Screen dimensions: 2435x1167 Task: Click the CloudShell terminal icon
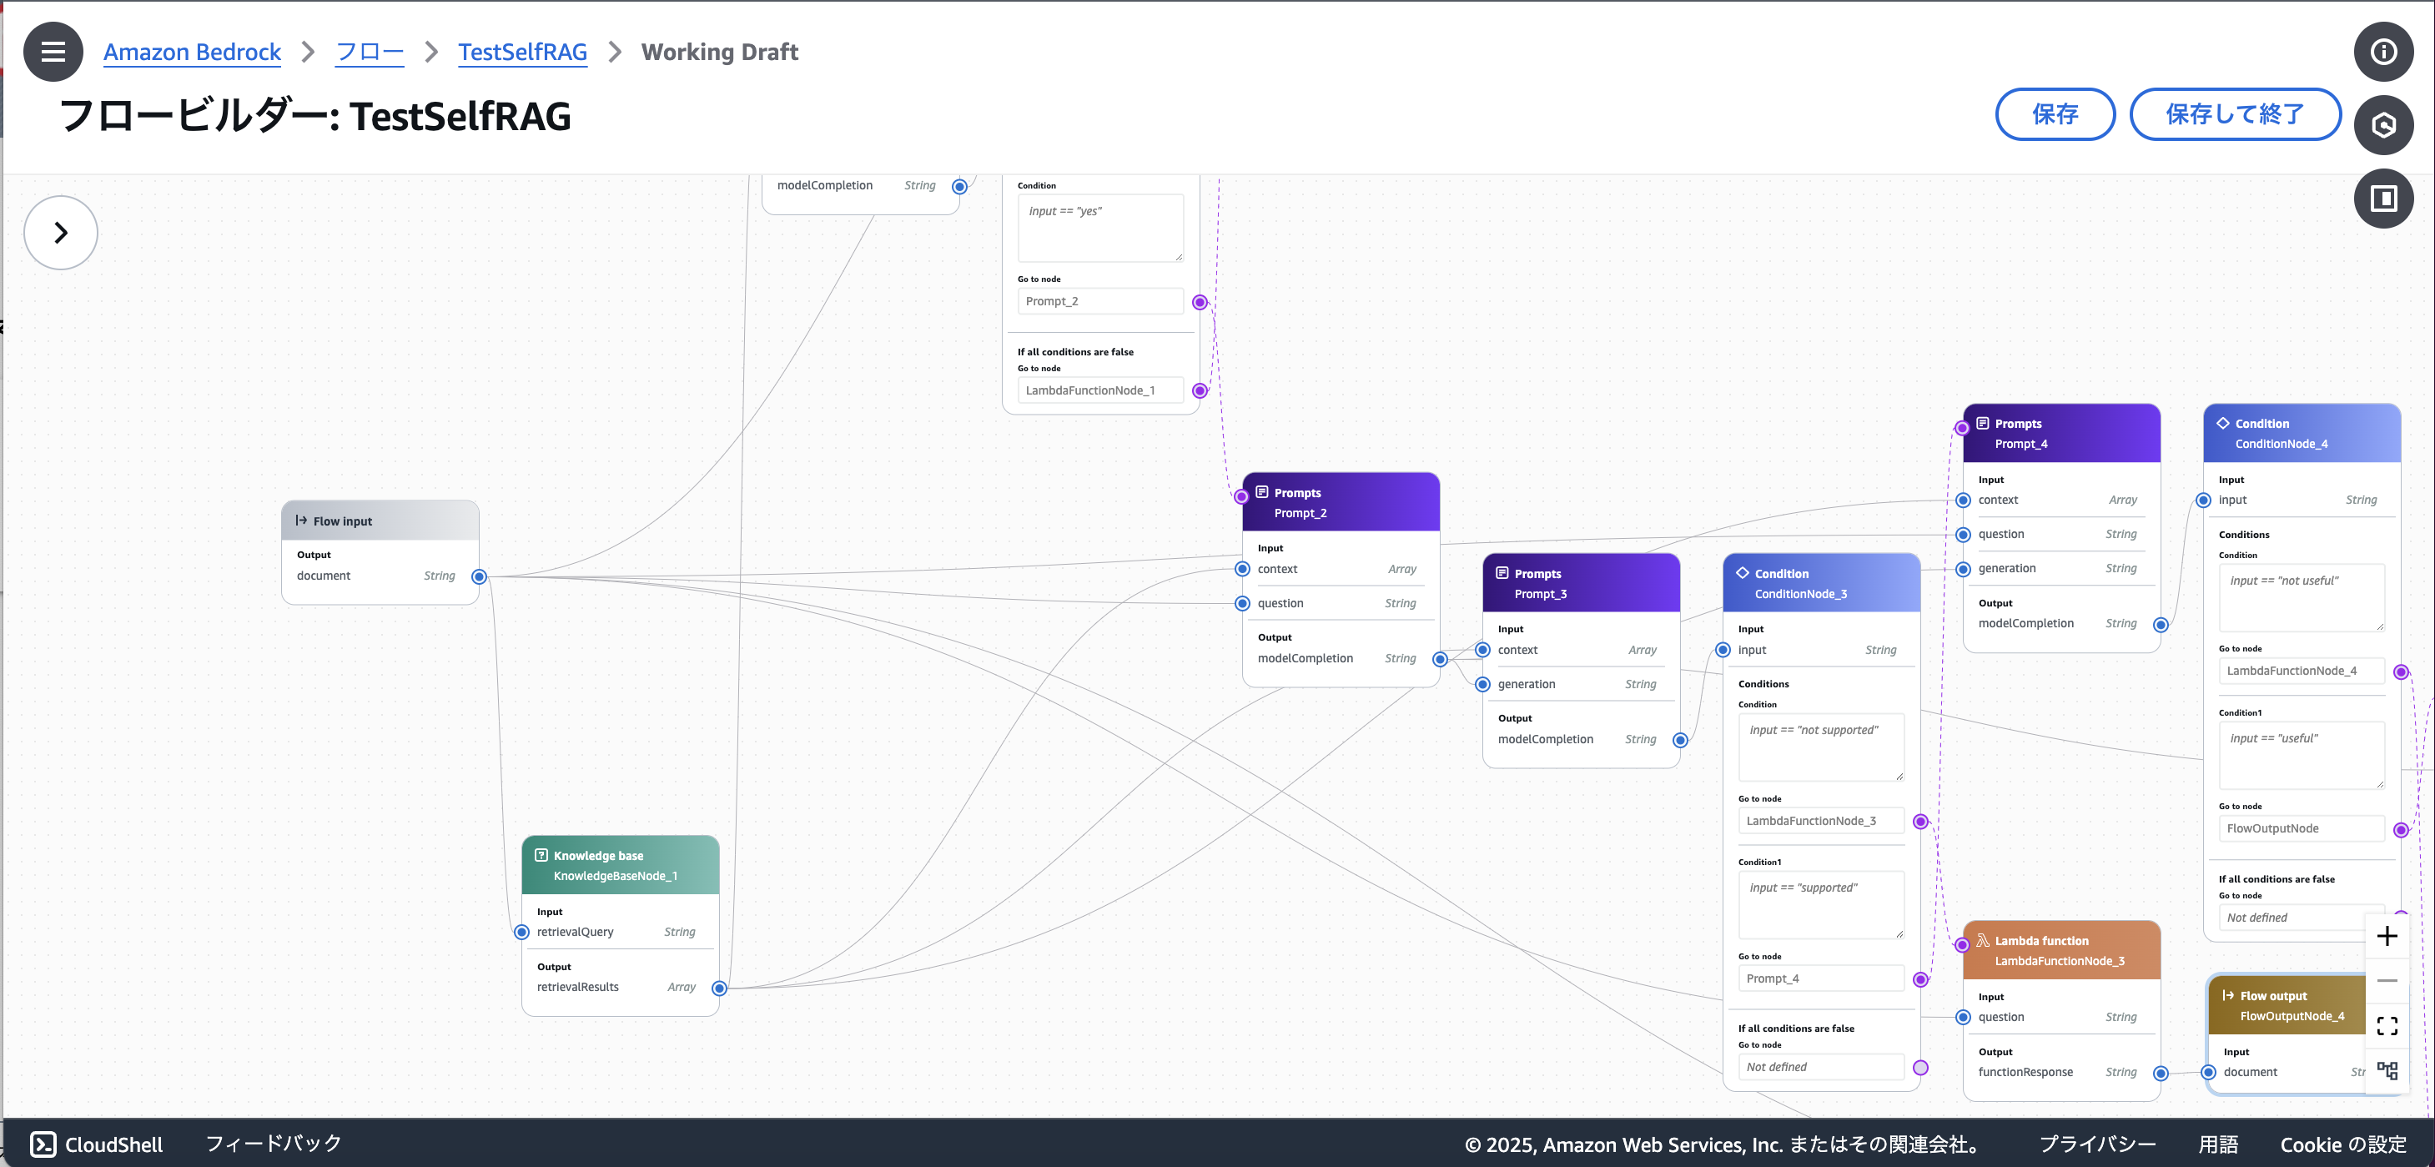[x=43, y=1144]
